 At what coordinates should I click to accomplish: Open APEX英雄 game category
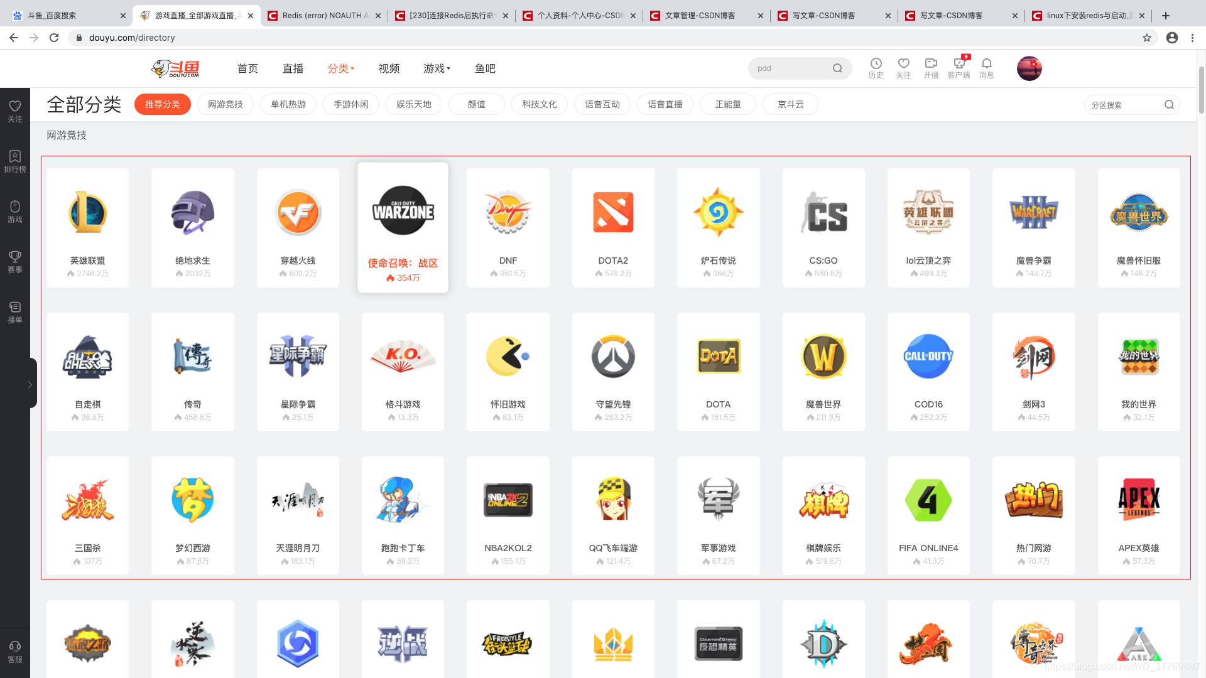[1139, 515]
